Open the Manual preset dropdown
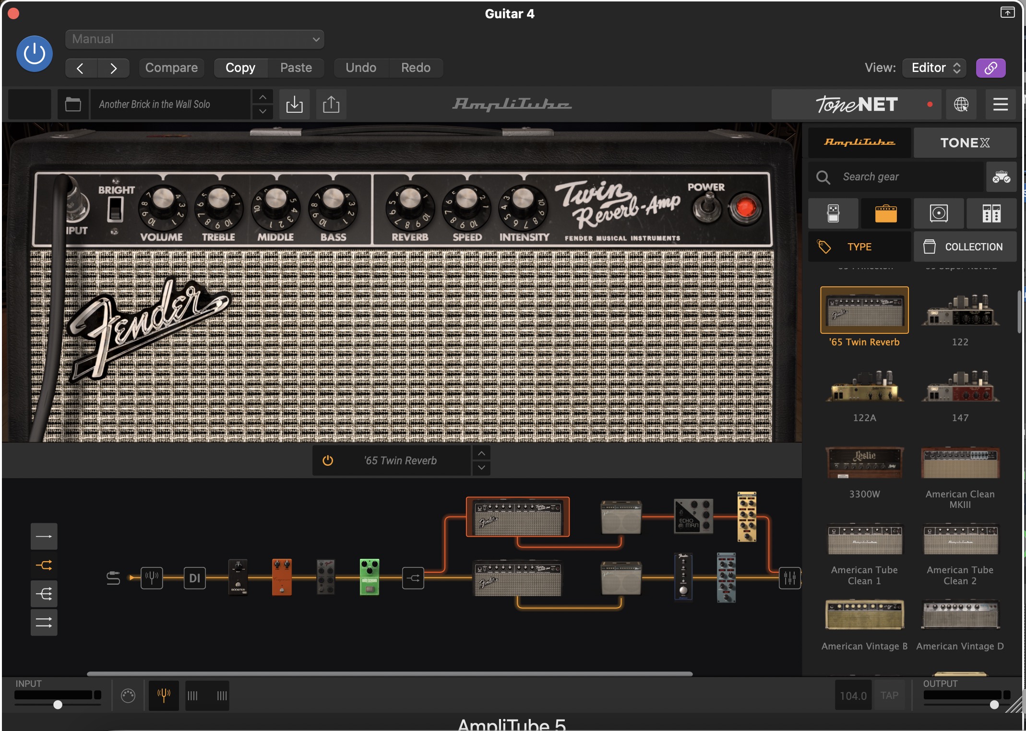The height and width of the screenshot is (731, 1026). tap(194, 39)
